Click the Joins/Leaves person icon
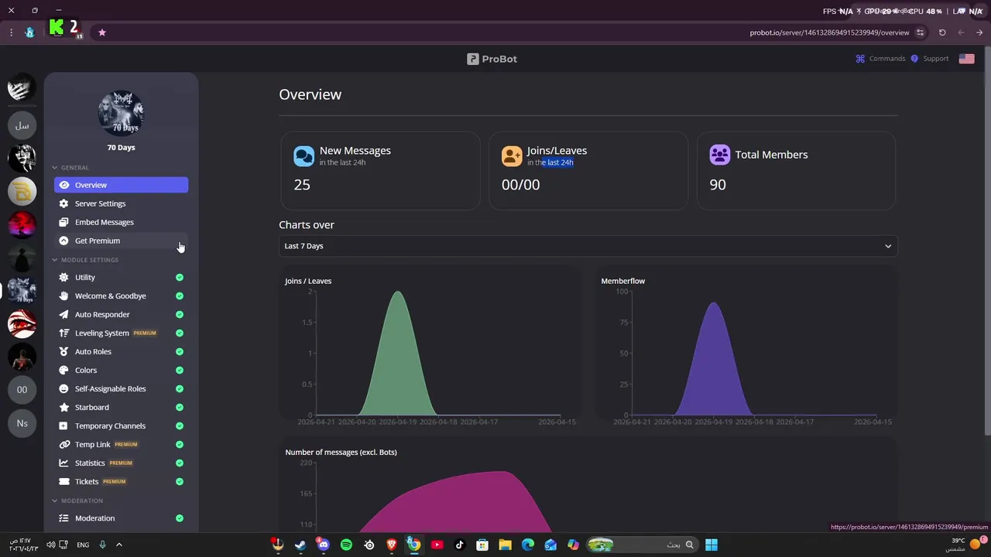This screenshot has width=991, height=557. tap(512, 156)
